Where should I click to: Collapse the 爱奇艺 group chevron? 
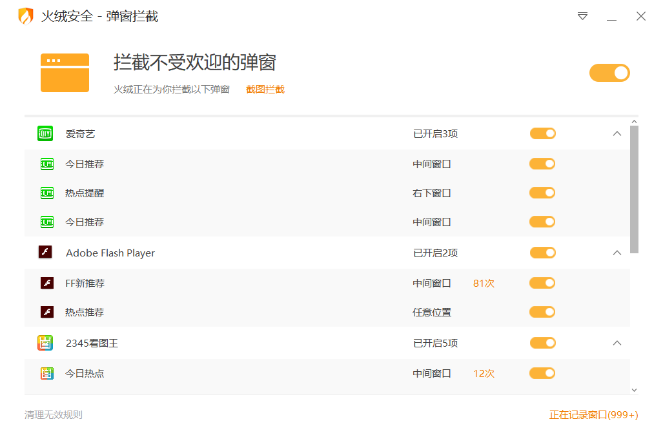coord(617,134)
